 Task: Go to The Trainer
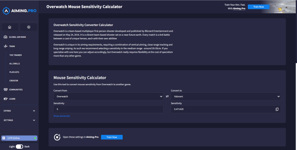pos(16,55)
